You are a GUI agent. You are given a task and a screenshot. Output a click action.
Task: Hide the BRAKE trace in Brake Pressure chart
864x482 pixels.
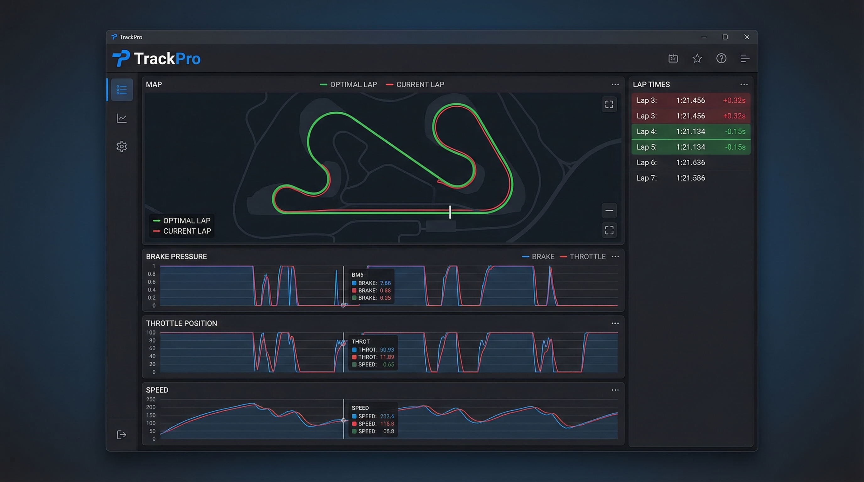[x=538, y=256]
